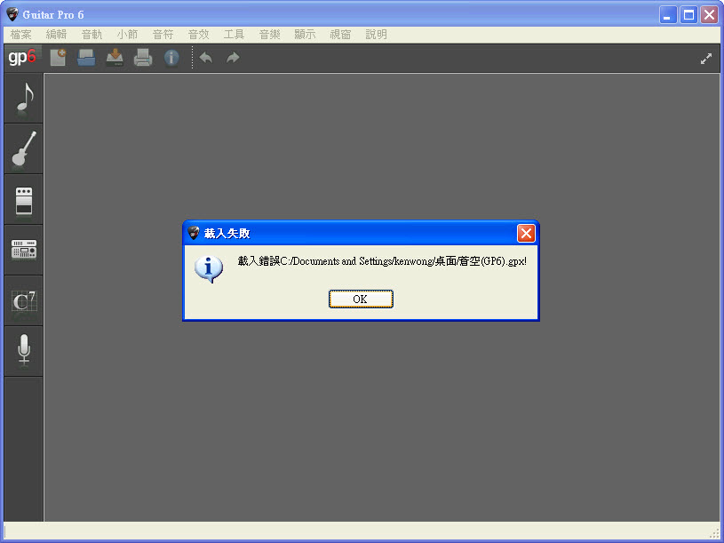Open the lyrics panel with the microphone icon
The width and height of the screenshot is (724, 543).
[24, 351]
